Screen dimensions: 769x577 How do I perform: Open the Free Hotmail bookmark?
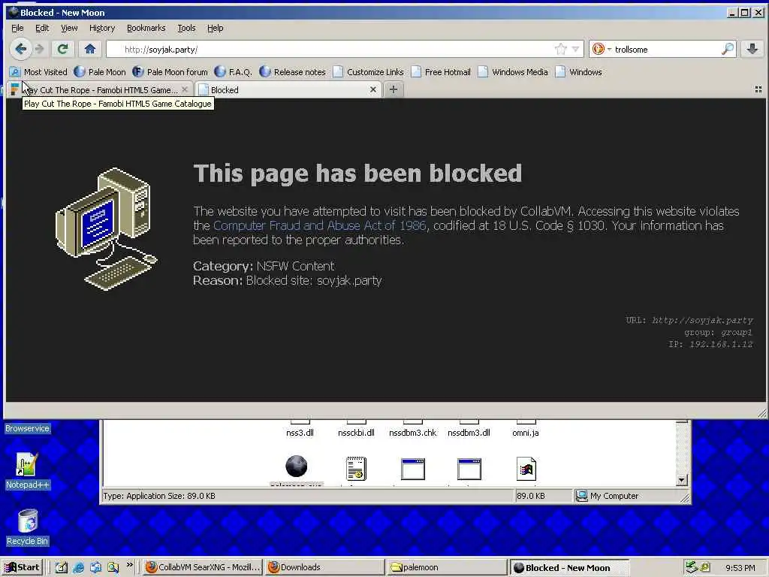441,72
